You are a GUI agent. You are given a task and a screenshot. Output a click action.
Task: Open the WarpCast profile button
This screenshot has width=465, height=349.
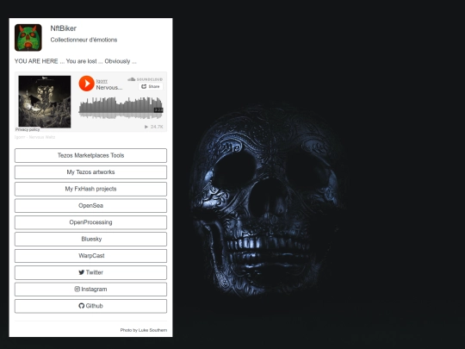tap(90, 256)
